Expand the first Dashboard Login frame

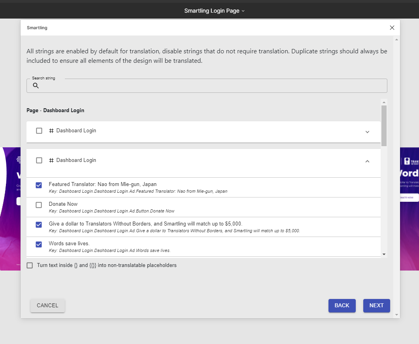pyautogui.click(x=367, y=132)
